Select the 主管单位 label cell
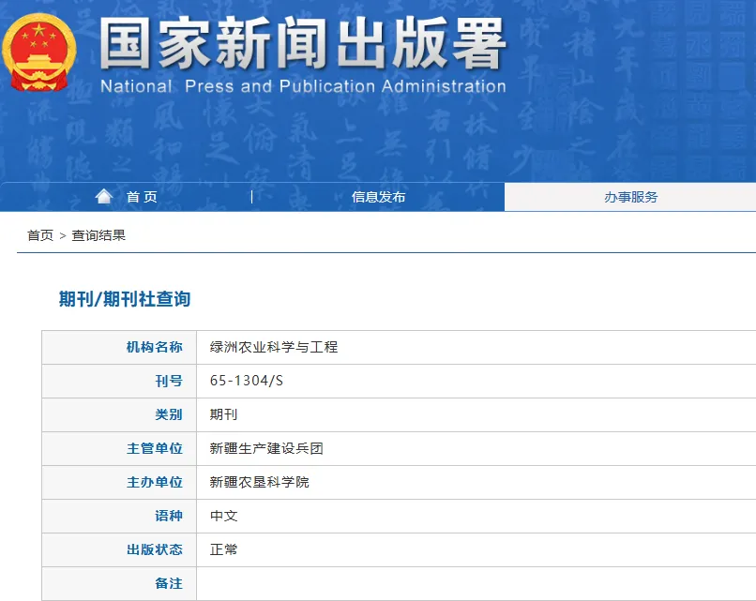The height and width of the screenshot is (601, 756). point(119,449)
